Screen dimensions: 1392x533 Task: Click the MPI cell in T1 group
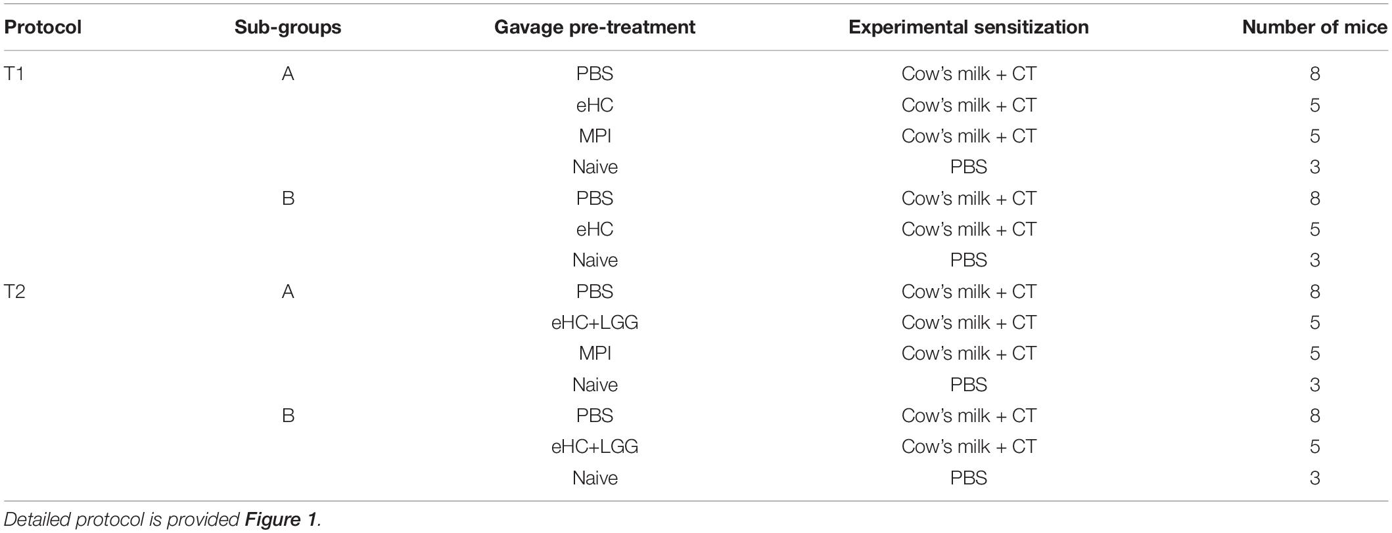(595, 136)
